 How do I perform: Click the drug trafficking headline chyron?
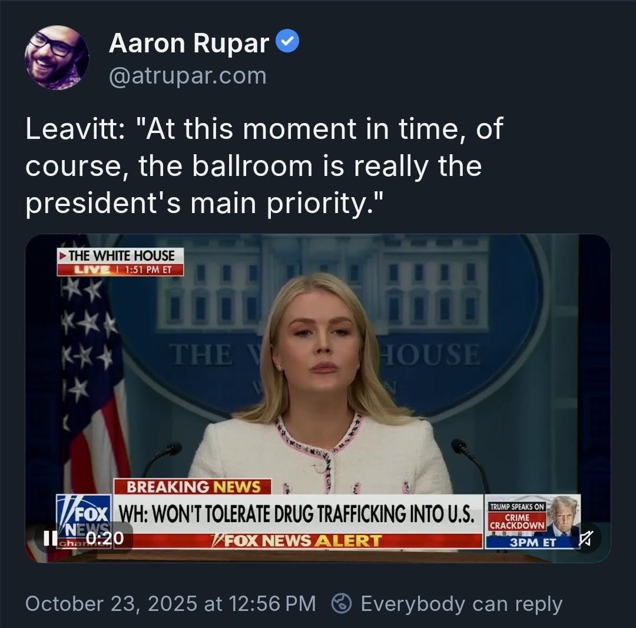coord(296,514)
